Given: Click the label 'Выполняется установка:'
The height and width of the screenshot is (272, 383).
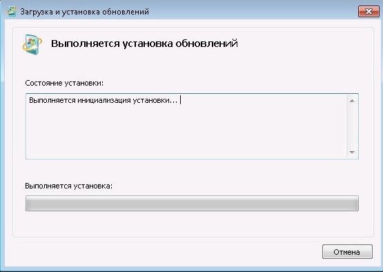Looking at the screenshot, I should (68, 186).
